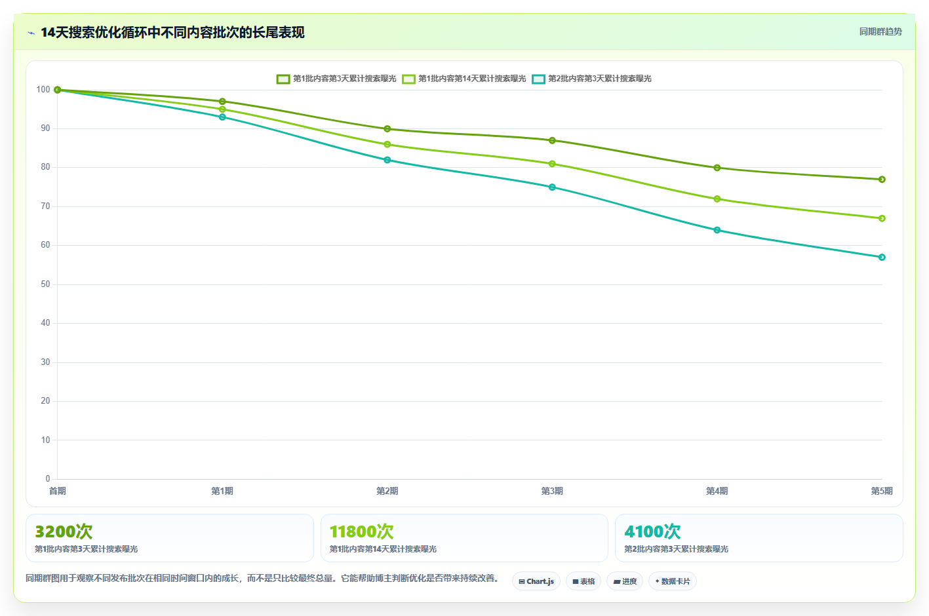Click the dark green data point at 第2期
Viewport: 929px width, 616px height.
point(387,129)
